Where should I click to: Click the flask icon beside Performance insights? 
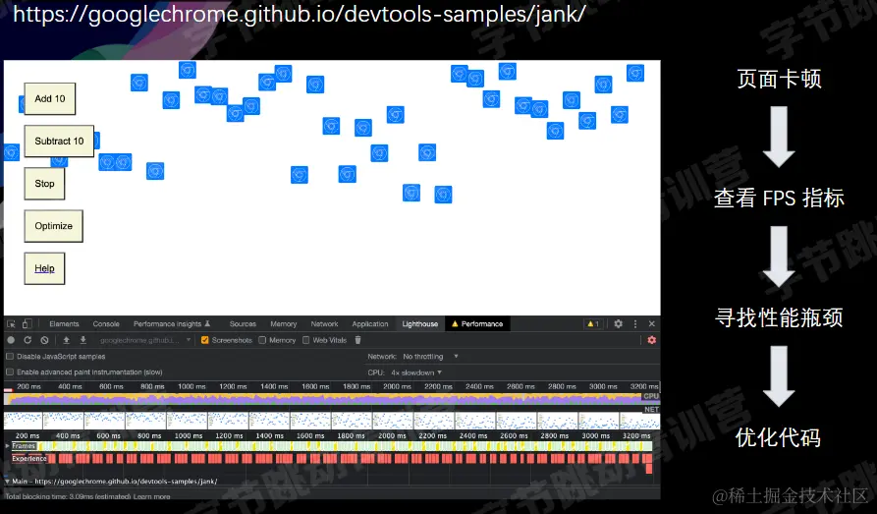[x=207, y=323]
